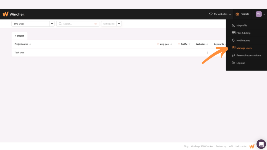Open the chat support bubble

pyautogui.click(x=261, y=144)
